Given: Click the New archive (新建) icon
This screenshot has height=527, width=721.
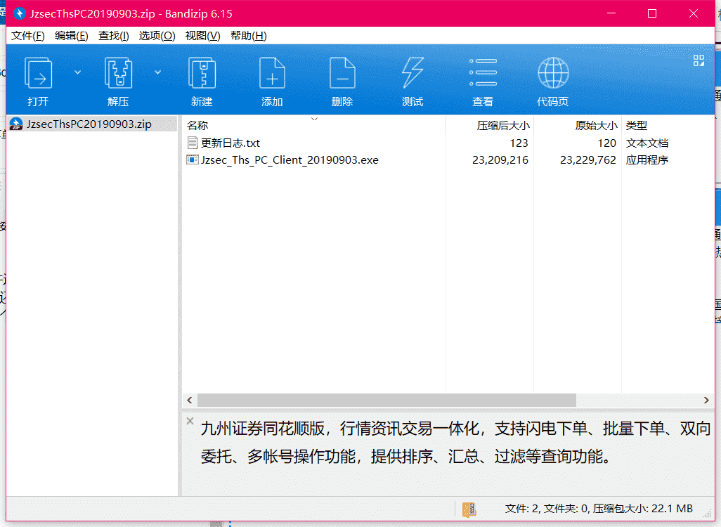Looking at the screenshot, I should pos(202,73).
